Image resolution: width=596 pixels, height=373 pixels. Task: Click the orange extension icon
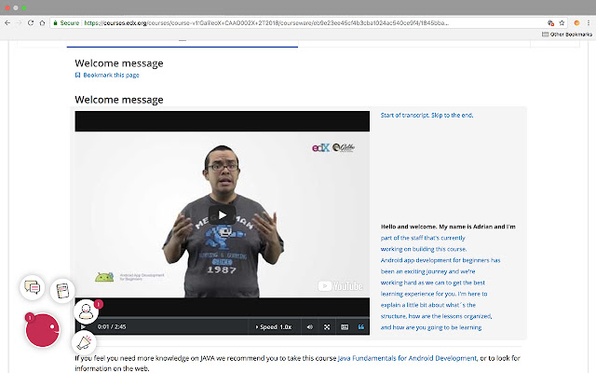coord(576,22)
